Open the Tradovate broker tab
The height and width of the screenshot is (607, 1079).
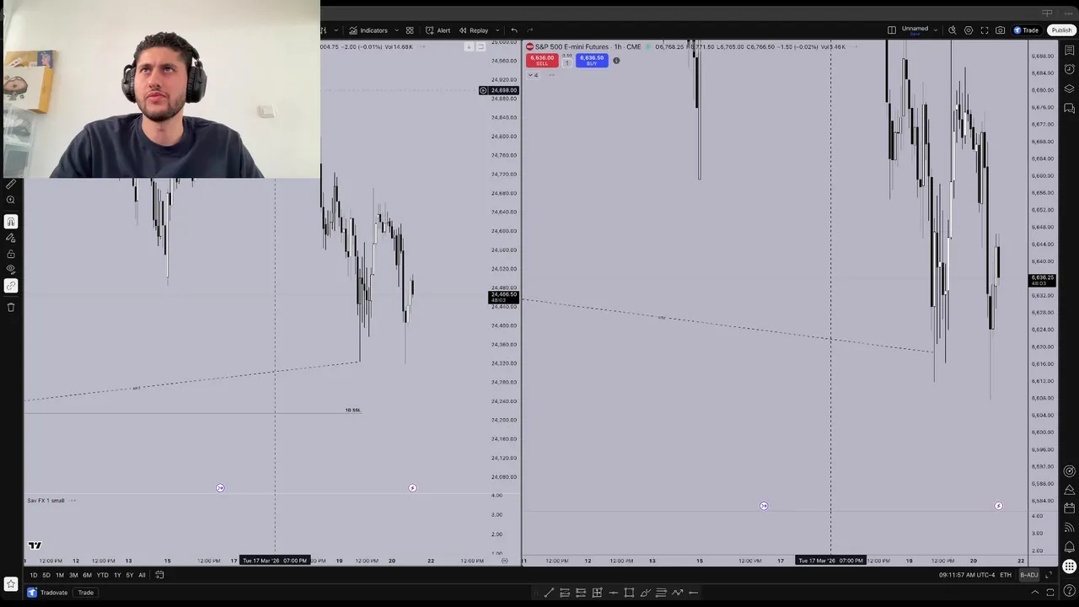pos(47,593)
